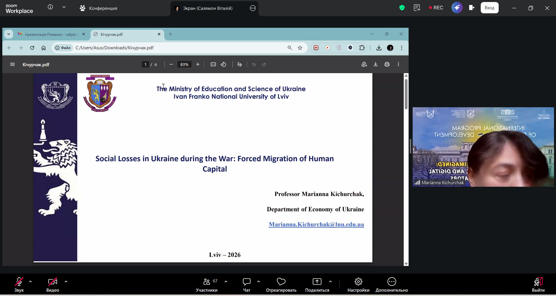Viewport: 556px width, 296px height.
Task: Turn on the video camera
Action: tap(52, 284)
